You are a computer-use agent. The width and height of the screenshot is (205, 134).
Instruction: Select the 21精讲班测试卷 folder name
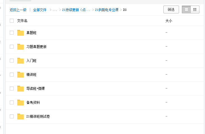tap(38, 116)
